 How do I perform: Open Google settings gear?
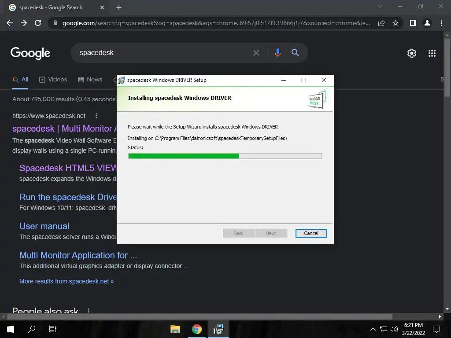pyautogui.click(x=412, y=53)
